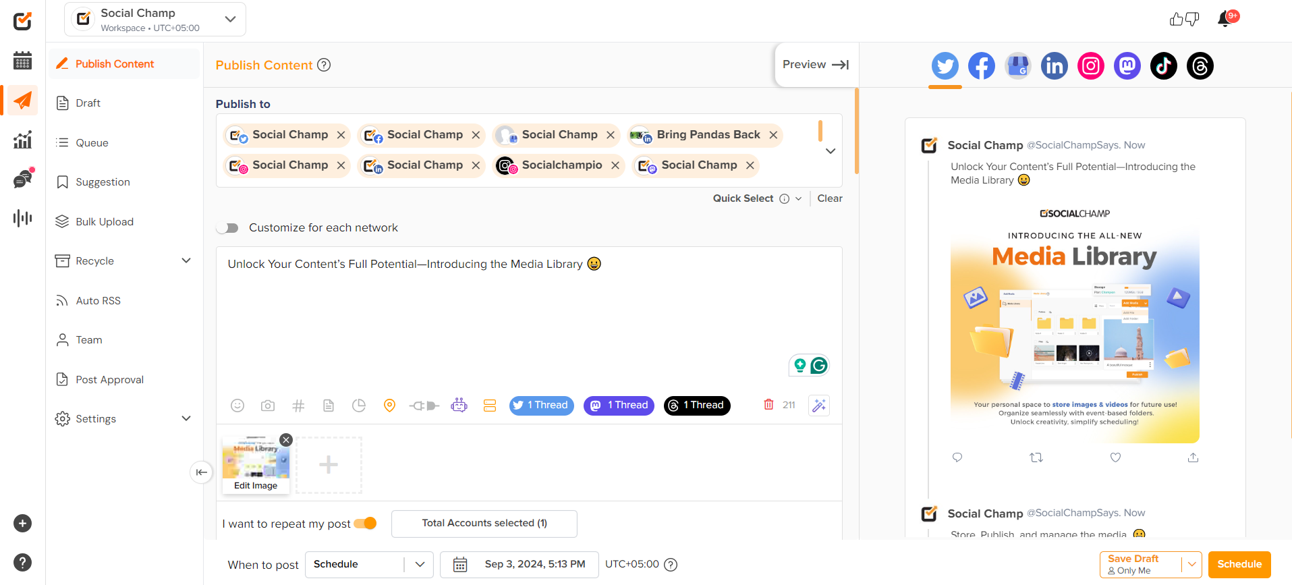
Task: Click the magic wand AI icon
Action: coord(819,406)
